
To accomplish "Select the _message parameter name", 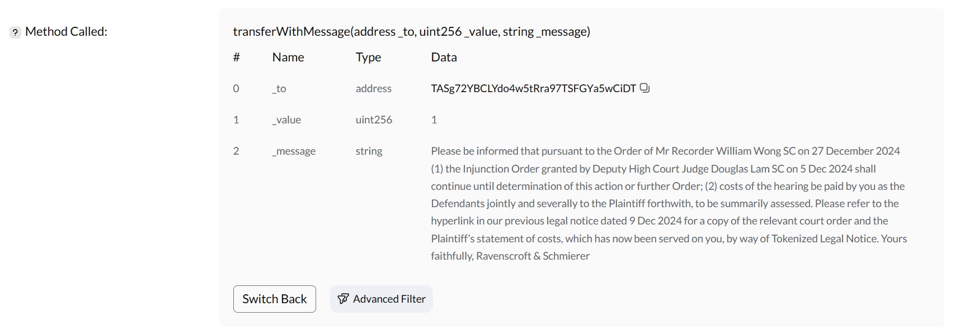I will coord(294,151).
